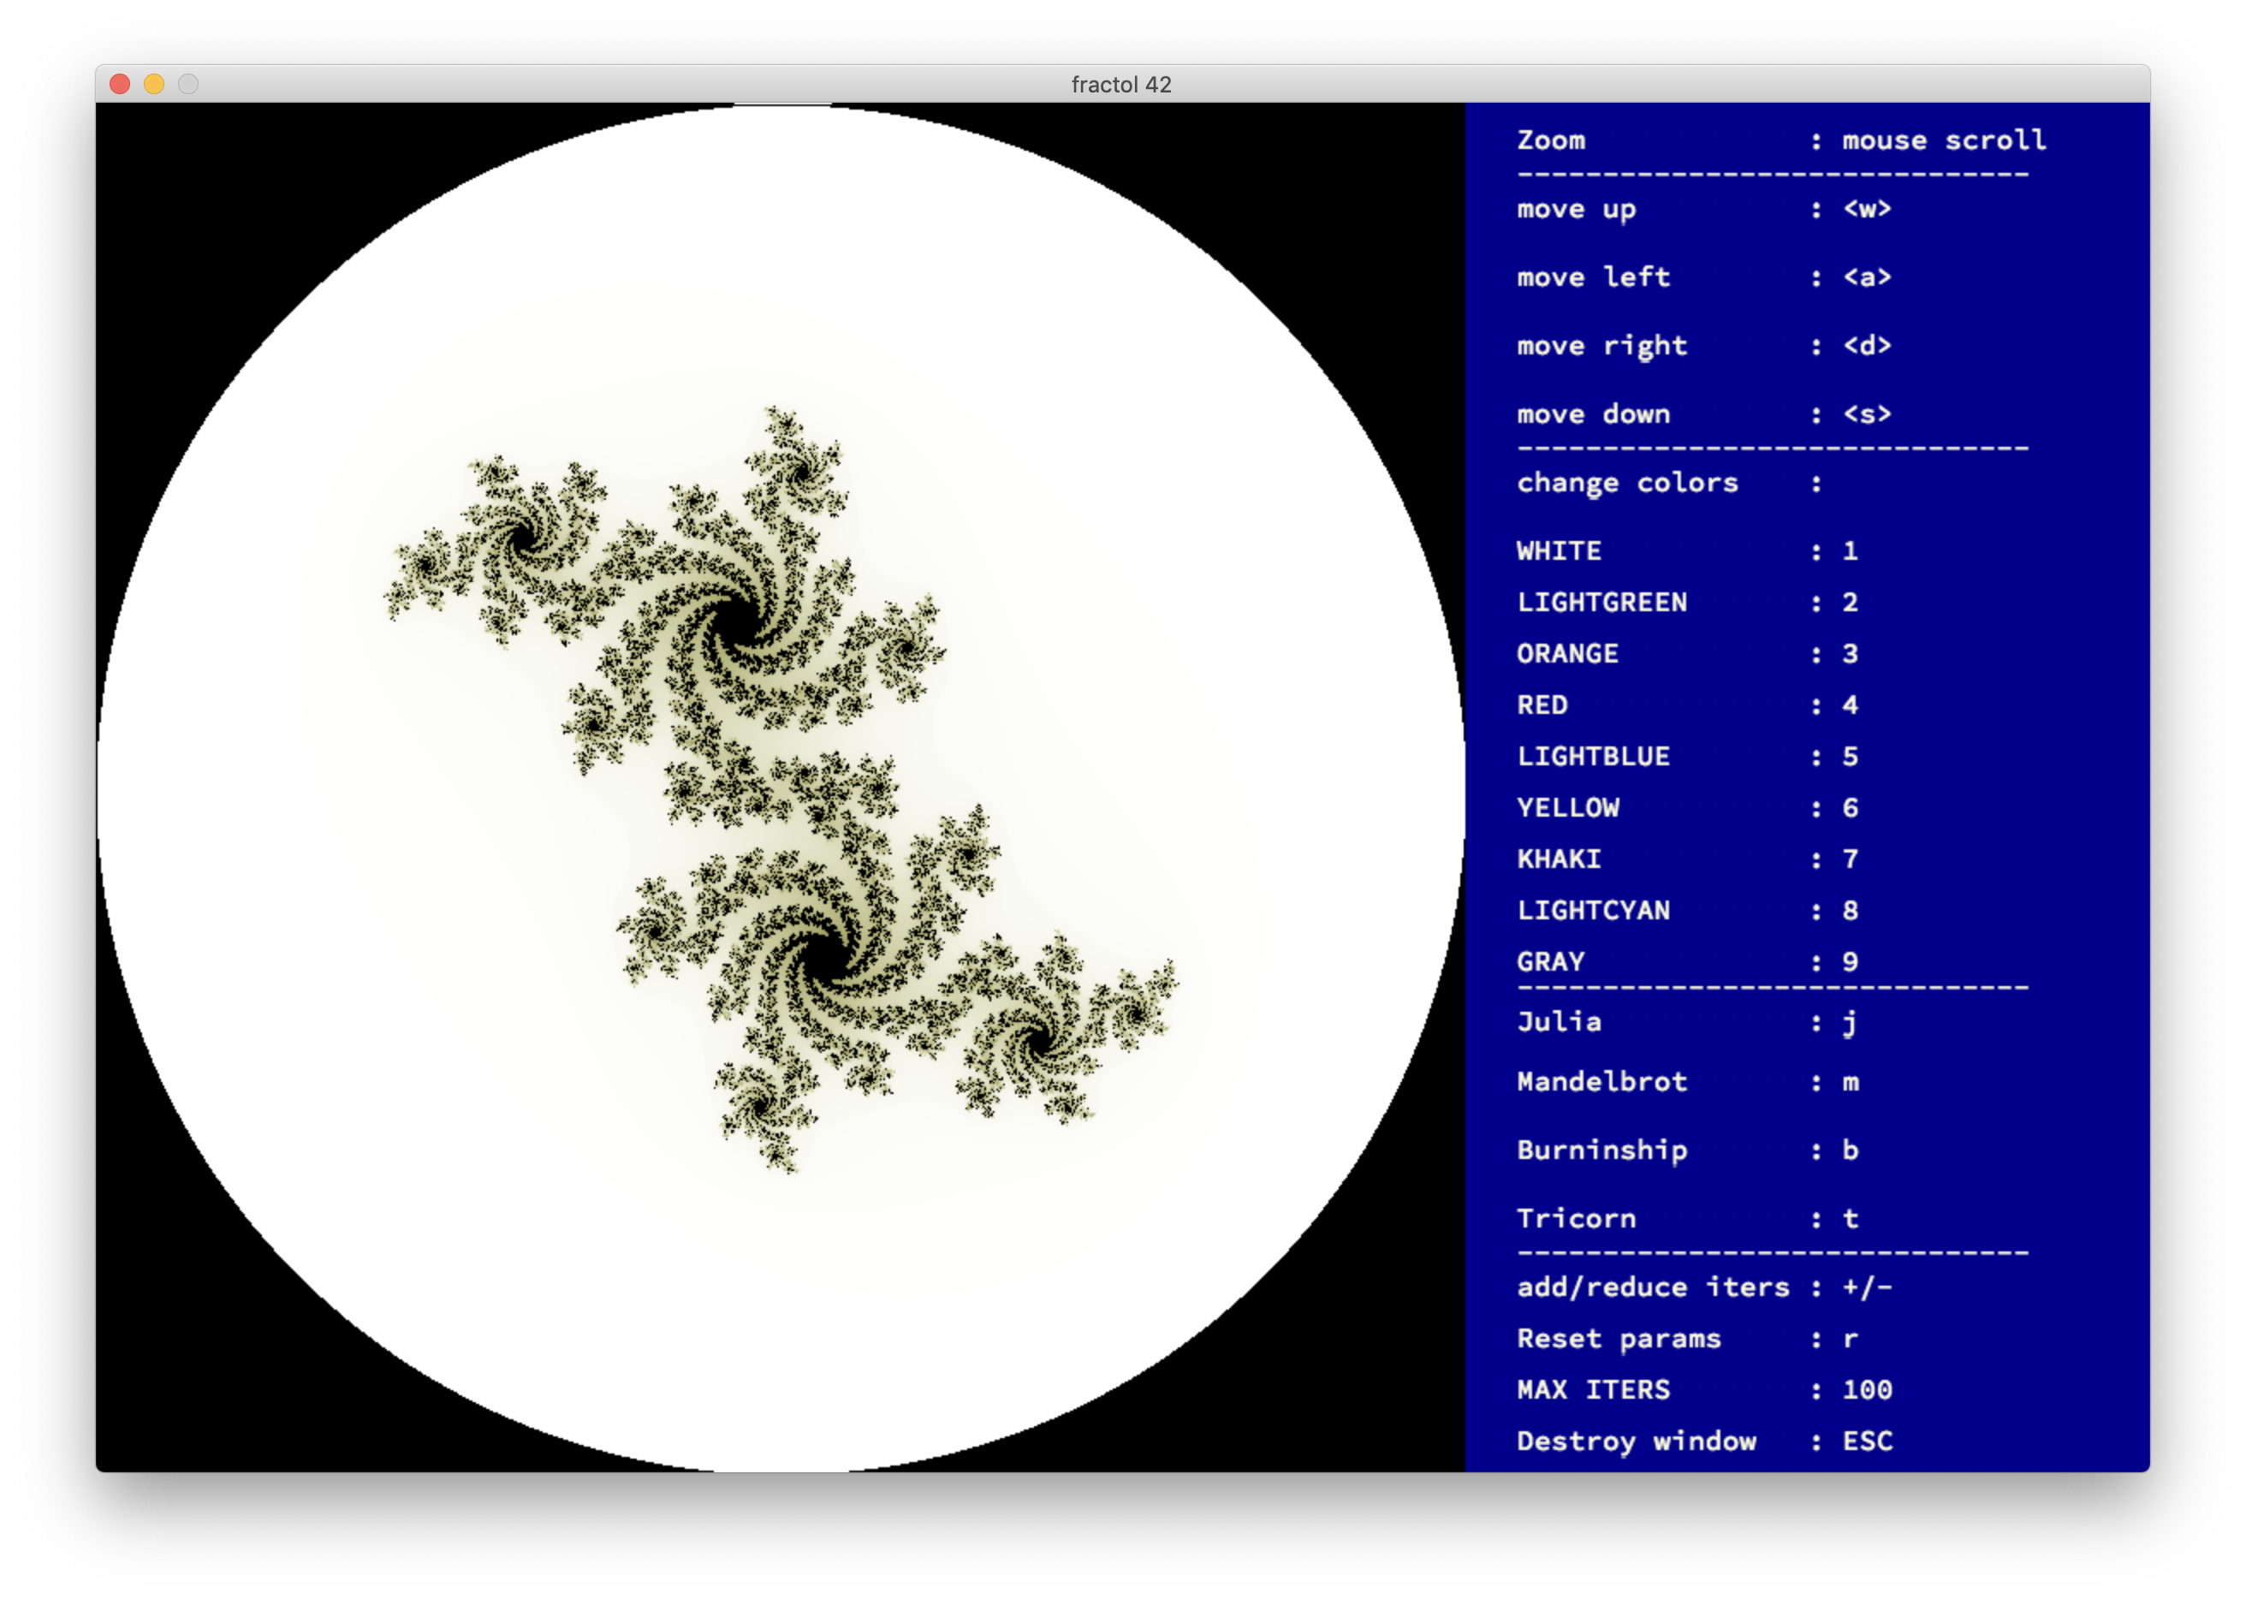Click the Julia fractal entry

(1559, 1022)
